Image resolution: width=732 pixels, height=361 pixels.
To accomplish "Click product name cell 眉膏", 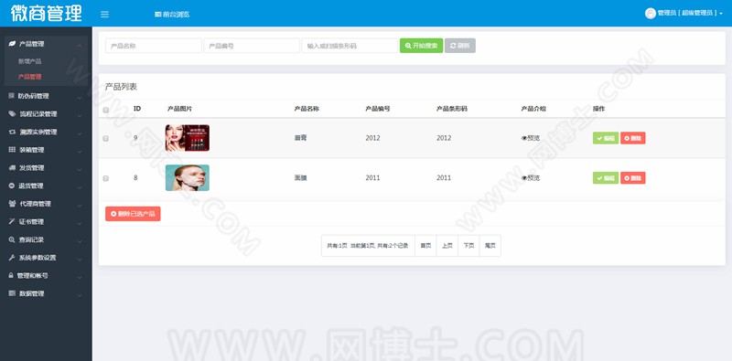I will 300,138.
